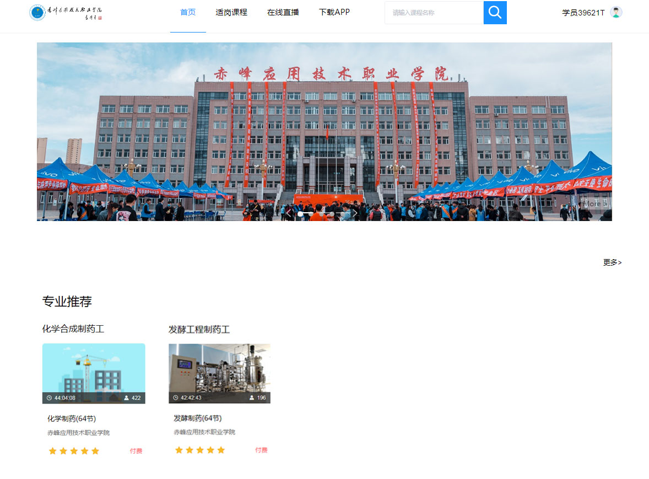Open the 化学制药(64节) course title
Image resolution: width=649 pixels, height=479 pixels.
pos(72,418)
